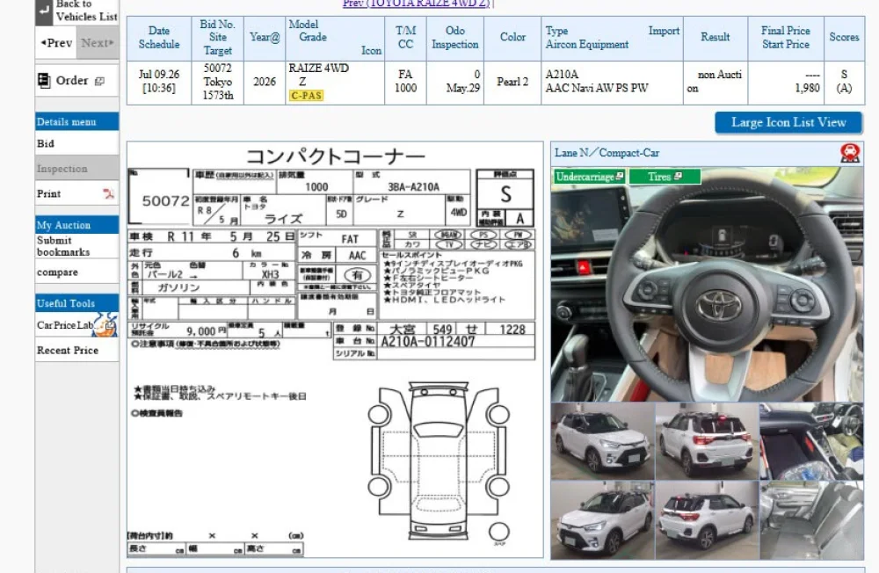Open the Tires photos
Image resolution: width=879 pixels, height=573 pixels.
coord(665,176)
